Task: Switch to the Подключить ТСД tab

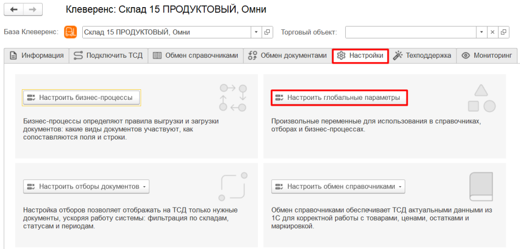Action: point(109,56)
